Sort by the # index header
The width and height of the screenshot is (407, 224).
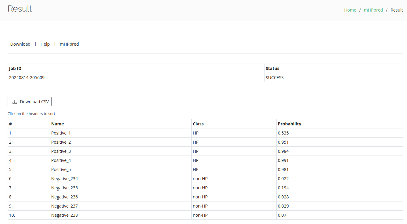[10, 124]
